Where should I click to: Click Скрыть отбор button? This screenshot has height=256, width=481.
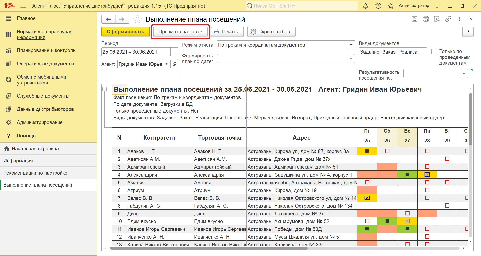click(x=271, y=32)
